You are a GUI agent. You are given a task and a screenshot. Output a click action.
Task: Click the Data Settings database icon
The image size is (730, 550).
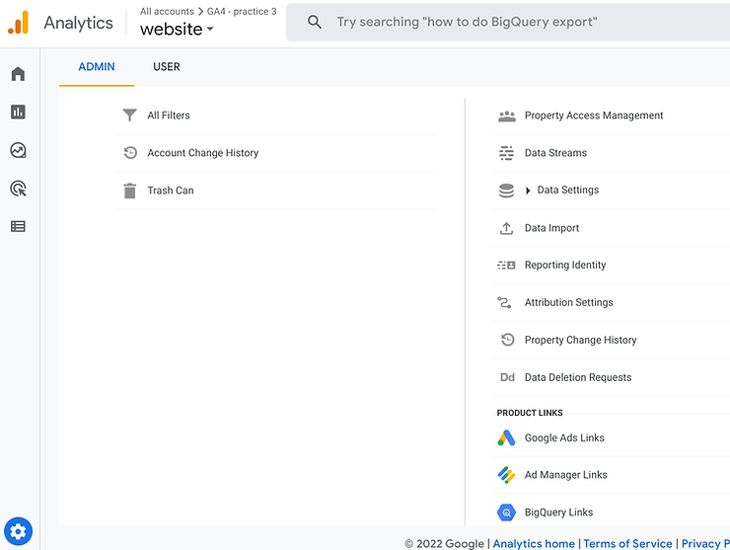tap(506, 191)
